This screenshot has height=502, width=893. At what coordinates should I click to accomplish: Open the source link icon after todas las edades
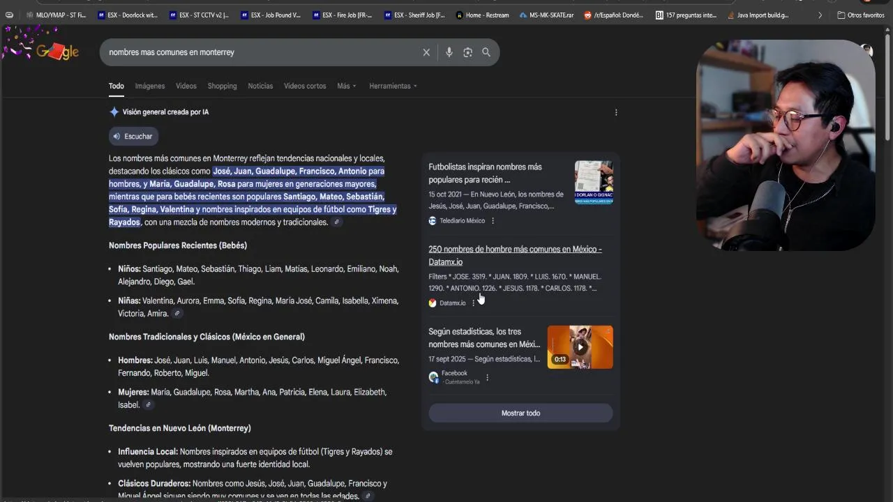(368, 496)
